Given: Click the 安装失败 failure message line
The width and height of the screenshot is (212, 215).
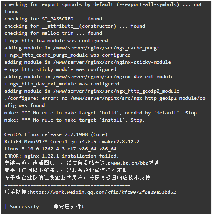Looking at the screenshot, I should click(x=82, y=163).
